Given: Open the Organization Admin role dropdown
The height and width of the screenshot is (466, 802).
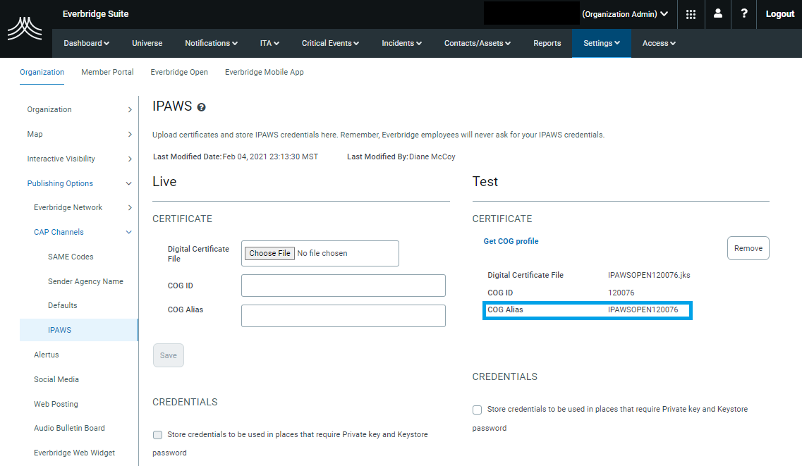Looking at the screenshot, I should pyautogui.click(x=625, y=14).
